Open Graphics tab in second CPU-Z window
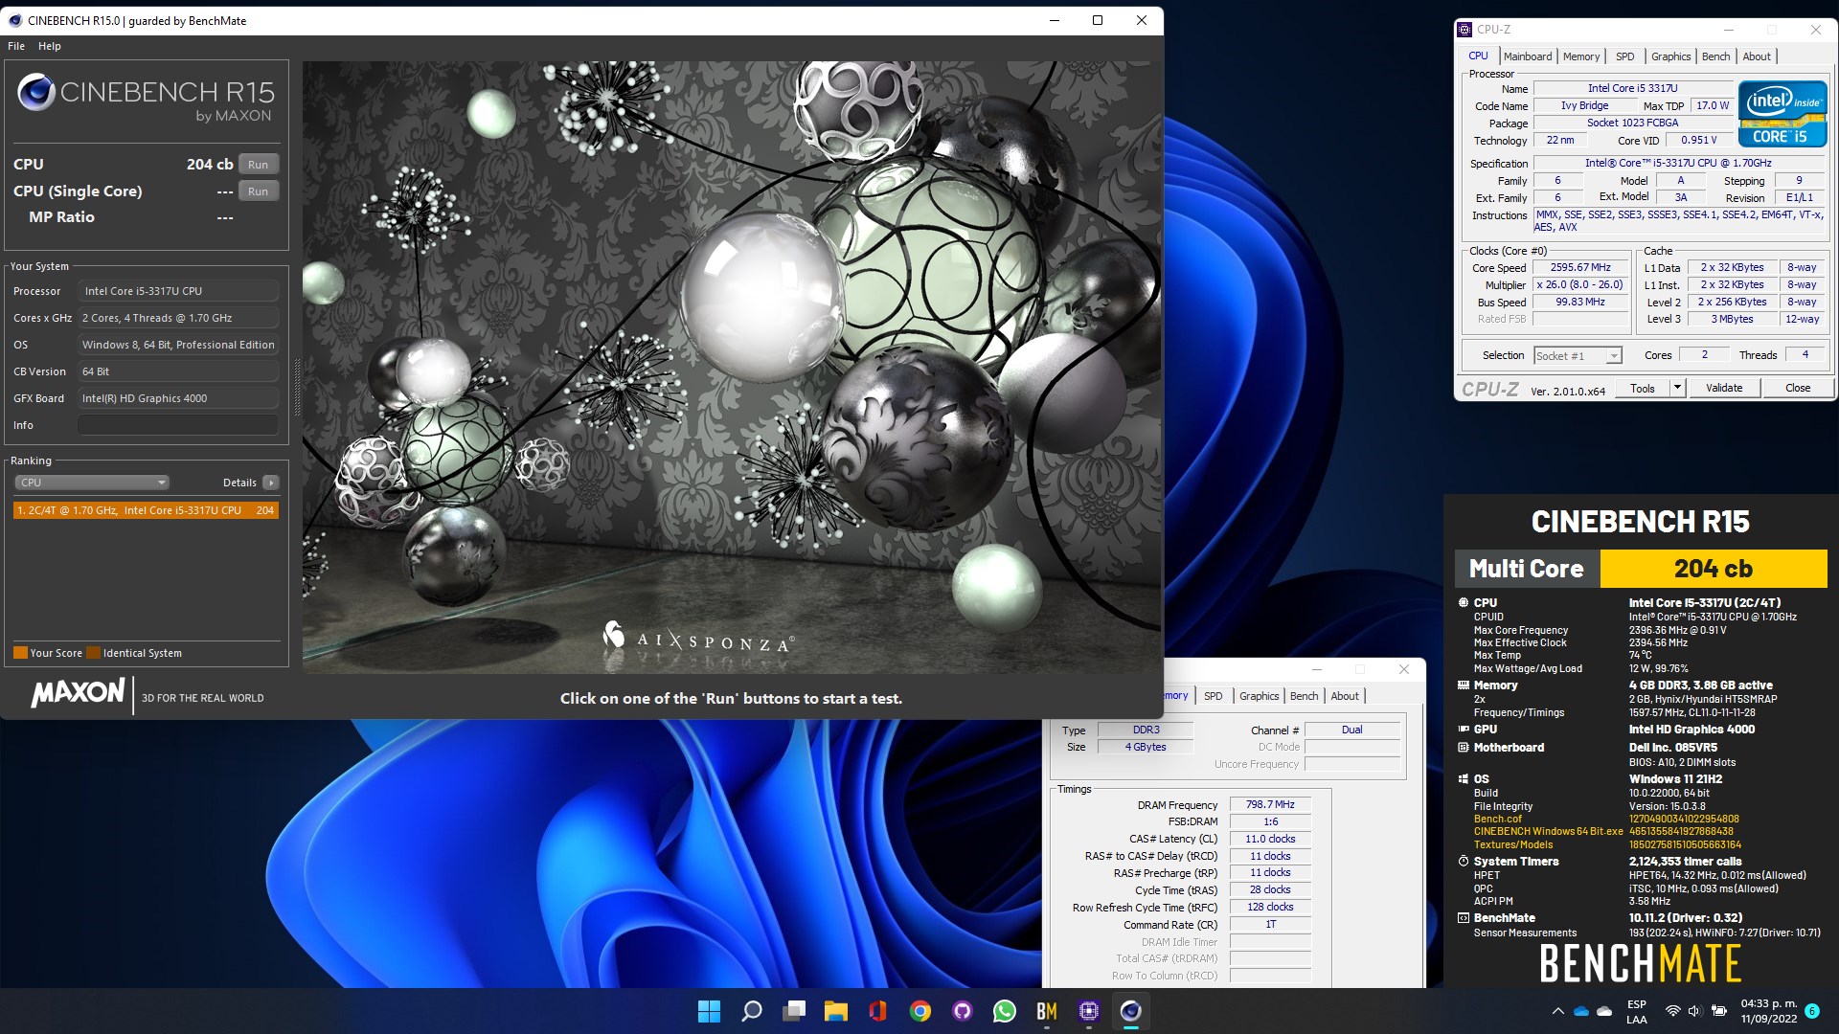 [1259, 696]
